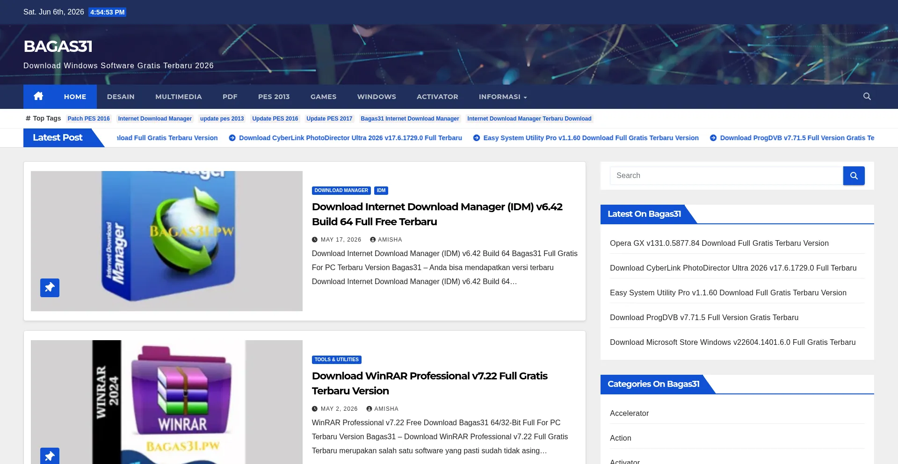Click the BAGAS31 site title
The width and height of the screenshot is (898, 464).
(58, 46)
